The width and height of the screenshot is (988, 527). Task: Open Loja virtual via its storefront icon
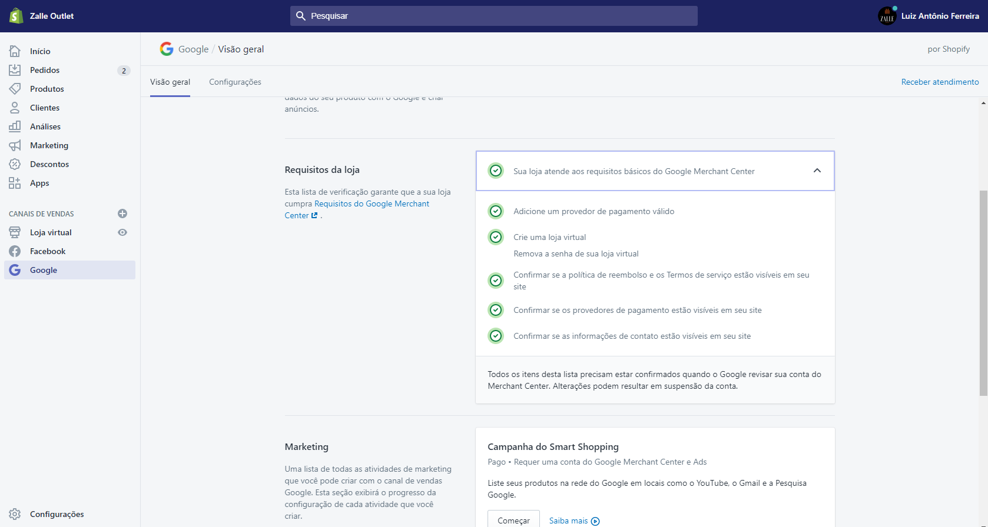pyautogui.click(x=15, y=232)
